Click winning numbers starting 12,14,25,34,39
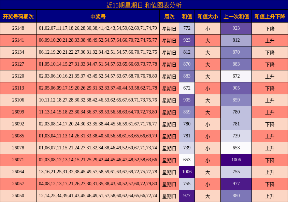Screen dimensions: 288x202 tap(98, 196)
